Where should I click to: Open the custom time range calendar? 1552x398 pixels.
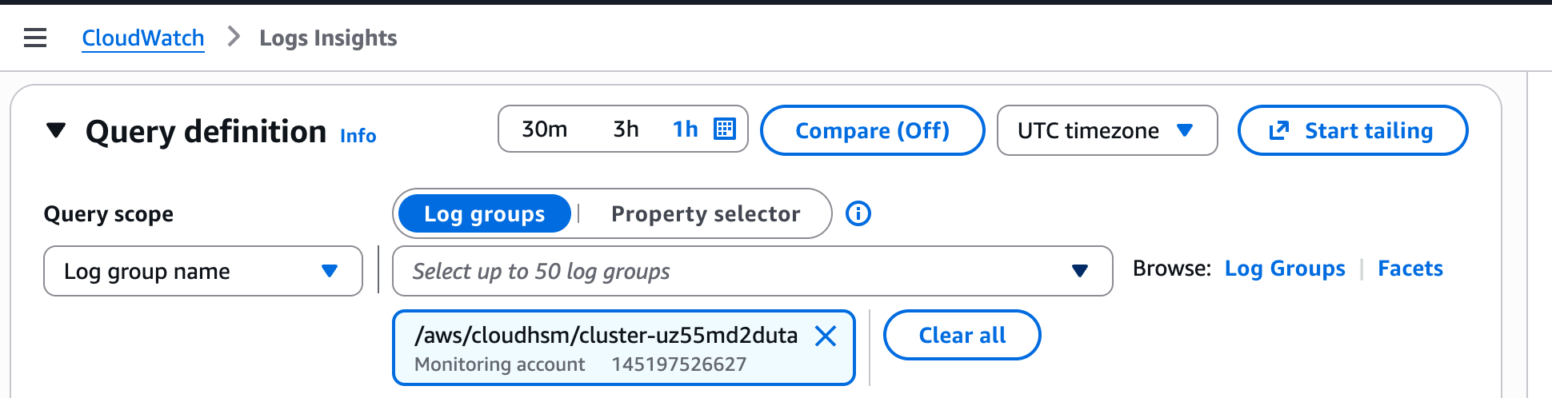click(x=725, y=129)
